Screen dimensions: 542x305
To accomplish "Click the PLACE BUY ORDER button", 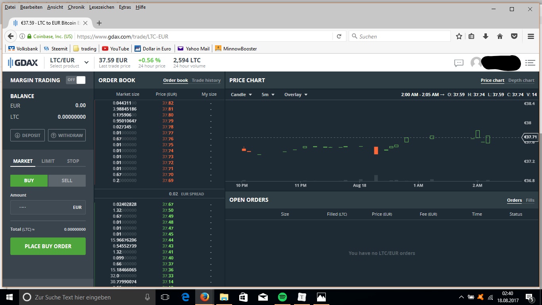I will [x=48, y=246].
